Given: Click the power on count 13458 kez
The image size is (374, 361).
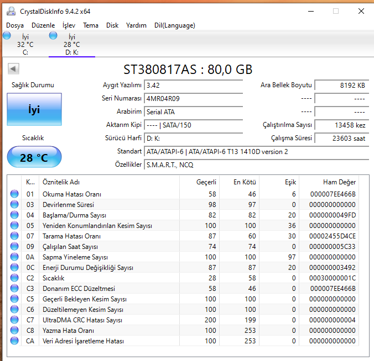Looking at the screenshot, I should pyautogui.click(x=342, y=125).
